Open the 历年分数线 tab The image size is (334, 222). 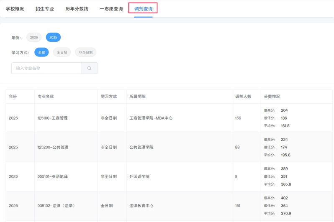click(77, 9)
